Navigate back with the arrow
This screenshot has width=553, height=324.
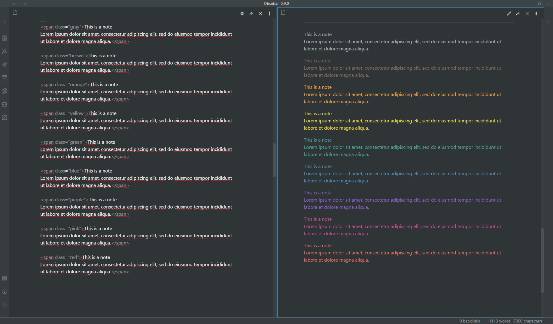[14, 4]
